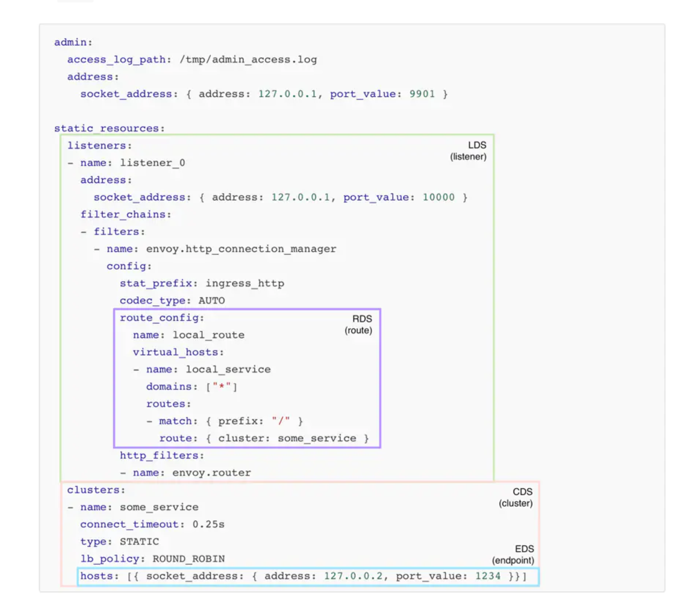Select the connect_timeout 0.25s value
The image size is (673, 604).
pyautogui.click(x=208, y=524)
